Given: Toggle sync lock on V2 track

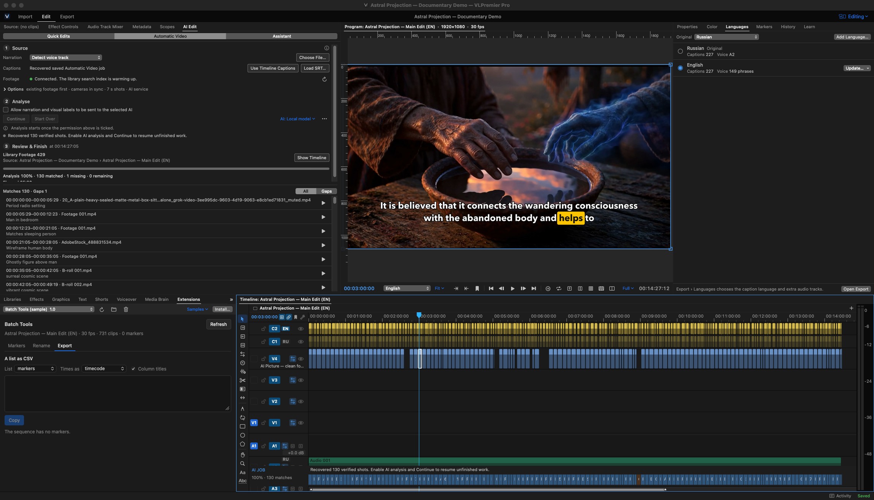Looking at the screenshot, I should pos(292,401).
